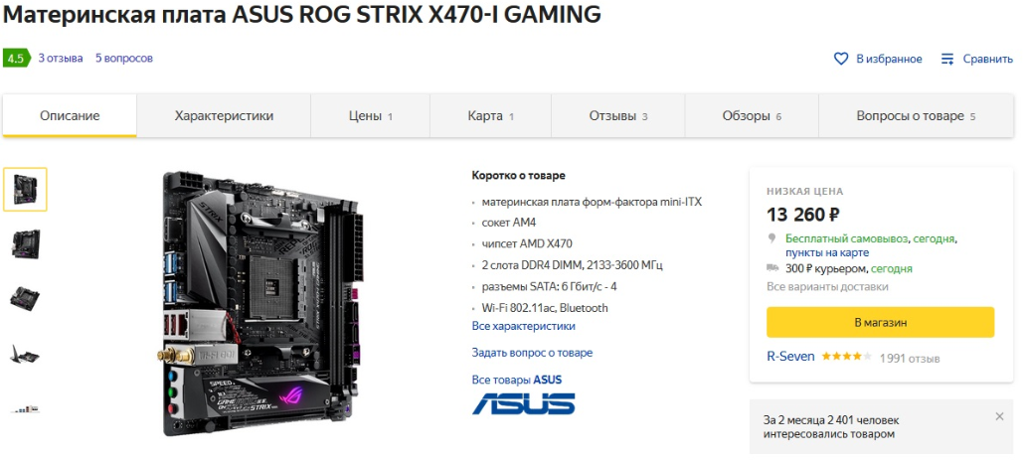1025x463 pixels.
Task: Select the Wi-Fi antenna thumbnail
Action: [25, 355]
